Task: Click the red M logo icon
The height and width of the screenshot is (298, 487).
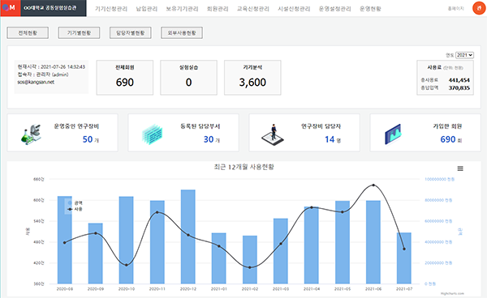Action: (9, 8)
